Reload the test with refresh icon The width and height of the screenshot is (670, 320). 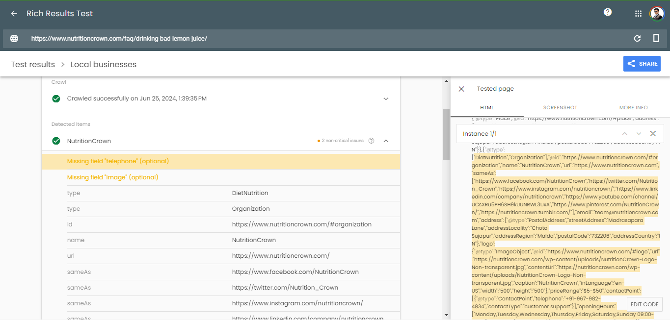tap(638, 38)
